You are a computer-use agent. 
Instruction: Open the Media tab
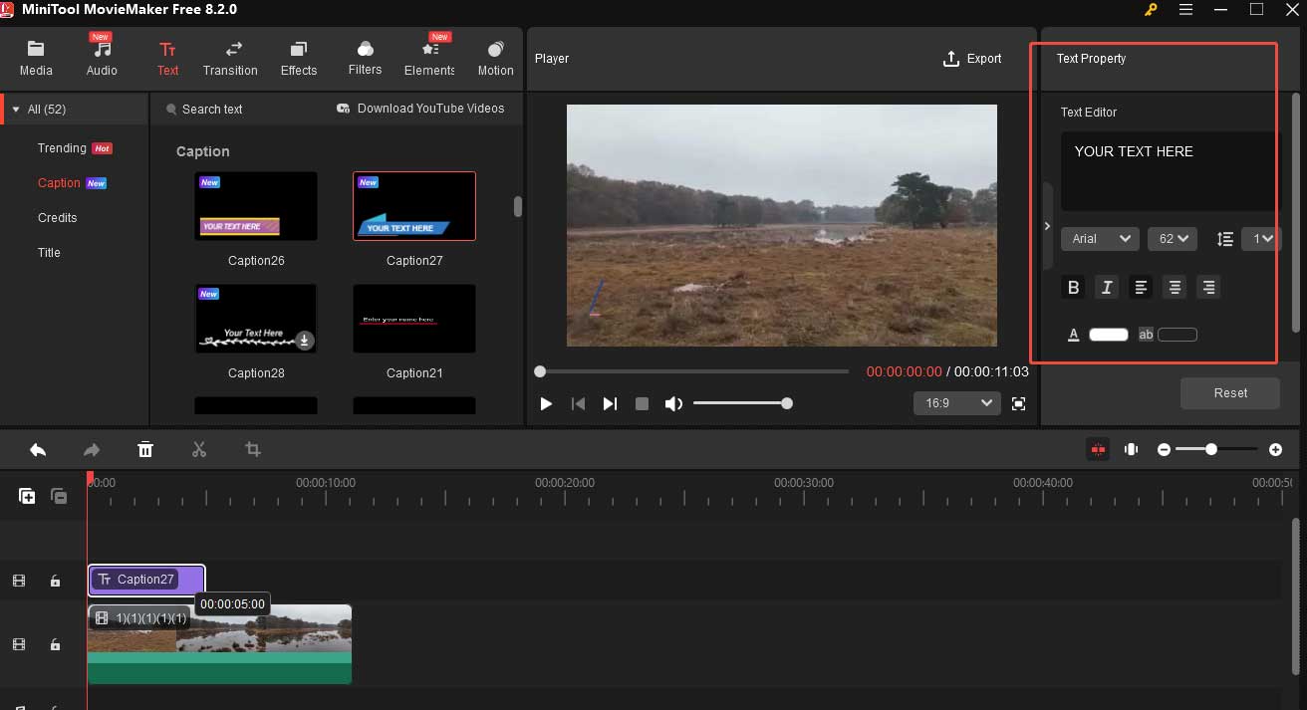pos(36,59)
